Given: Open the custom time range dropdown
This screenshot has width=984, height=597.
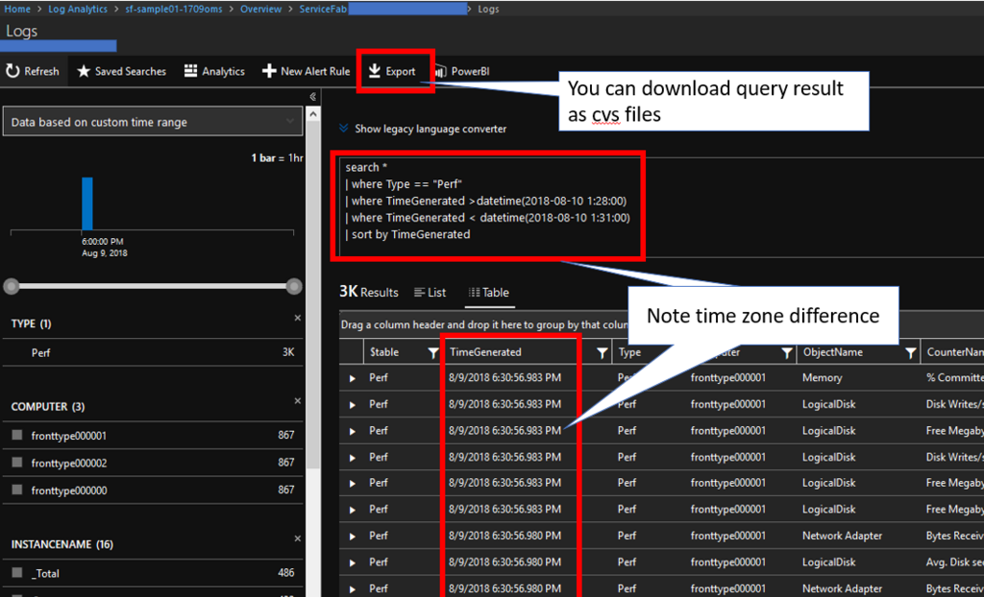Looking at the screenshot, I should [x=153, y=122].
